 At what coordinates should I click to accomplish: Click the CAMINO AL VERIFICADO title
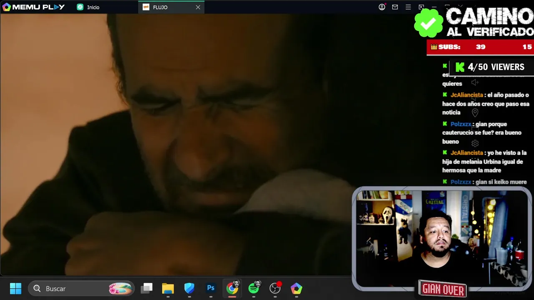point(490,22)
